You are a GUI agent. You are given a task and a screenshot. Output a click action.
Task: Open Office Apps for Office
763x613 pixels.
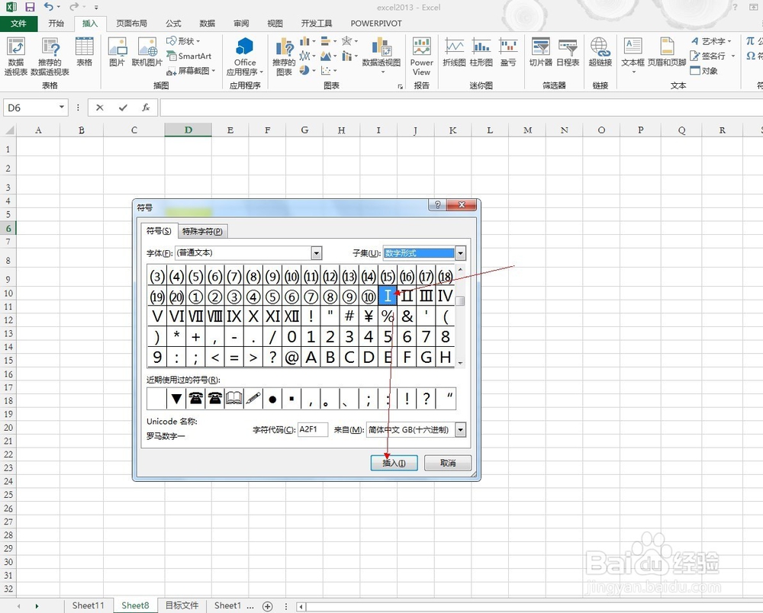245,56
